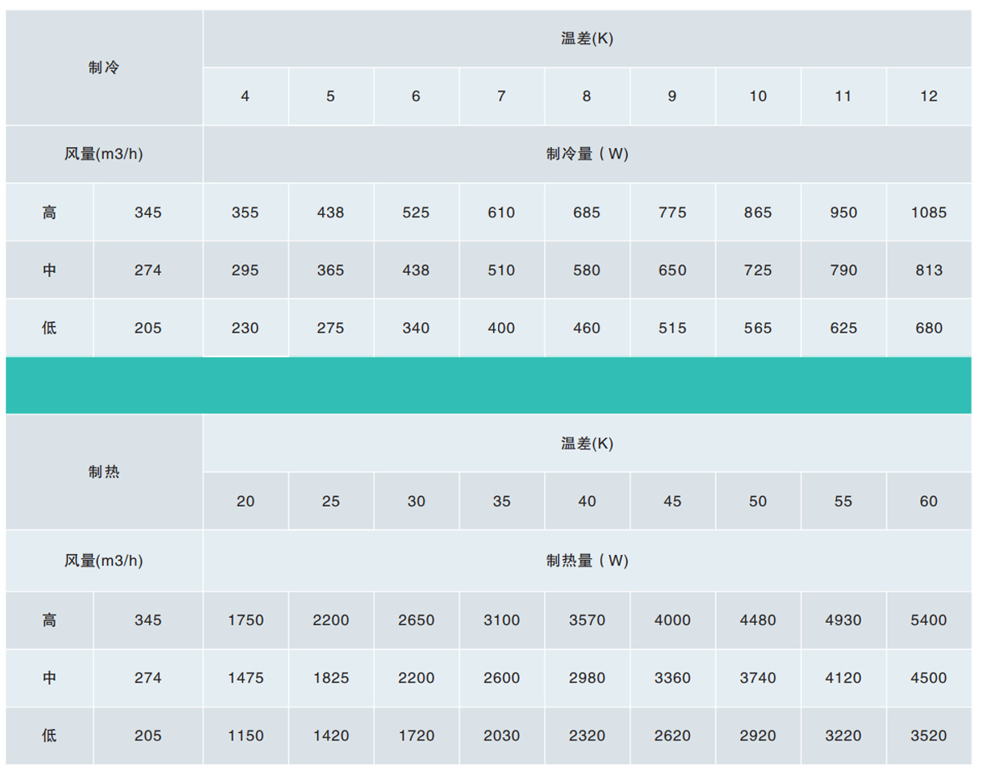Select the 制冷量 (W) header
The width and height of the screenshot is (981, 774).
[x=587, y=154]
